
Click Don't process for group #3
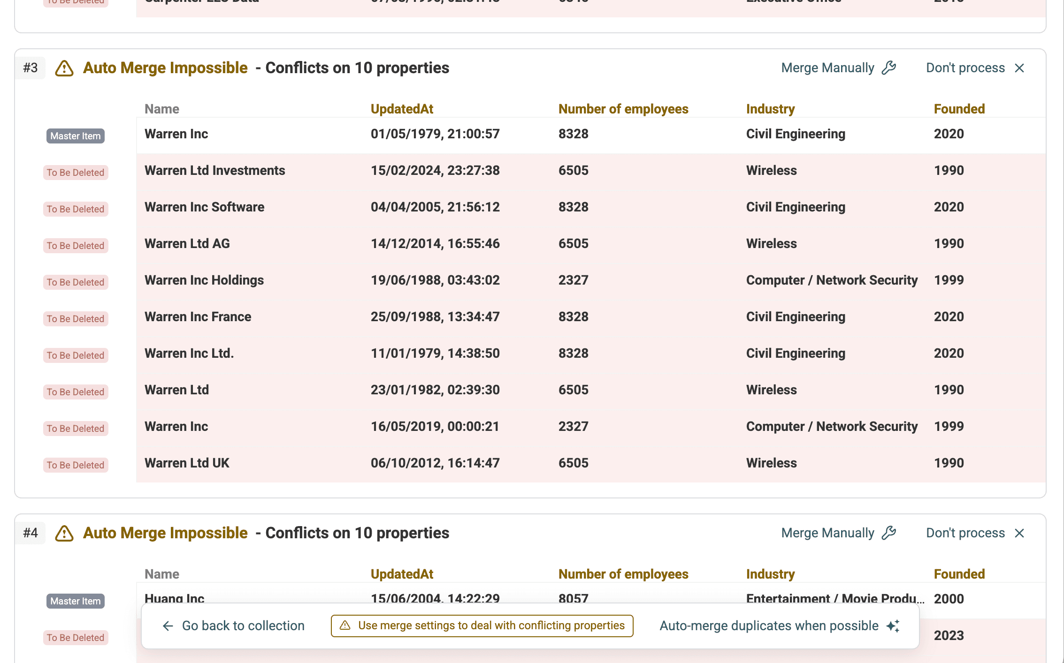[975, 68]
